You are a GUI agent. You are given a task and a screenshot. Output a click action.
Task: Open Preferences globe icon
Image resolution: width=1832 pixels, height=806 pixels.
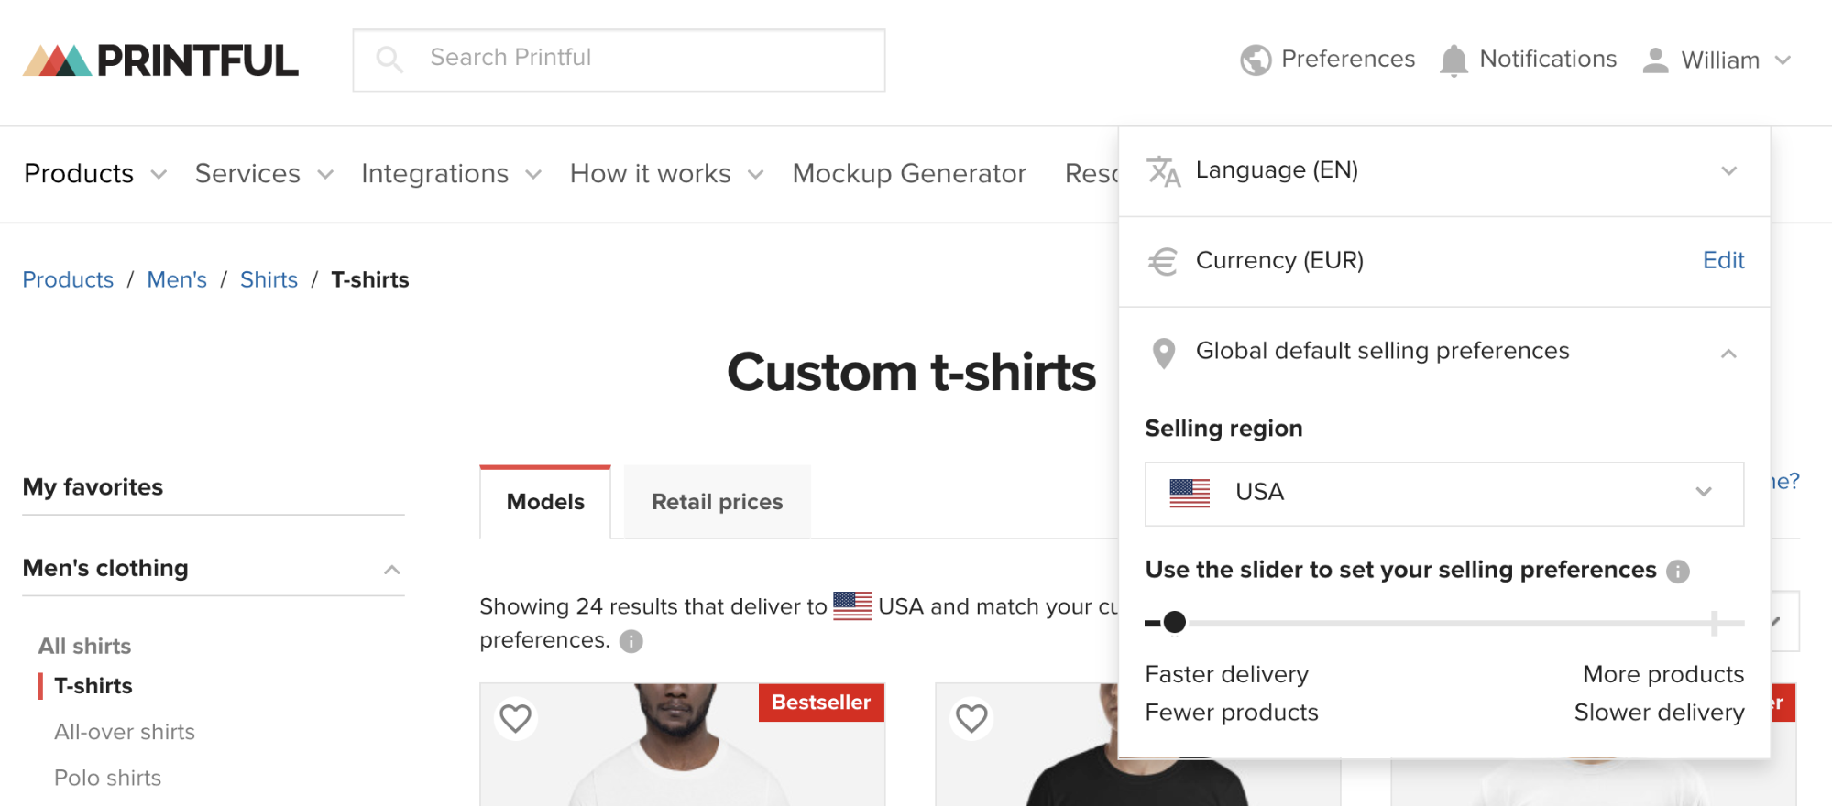click(x=1256, y=60)
